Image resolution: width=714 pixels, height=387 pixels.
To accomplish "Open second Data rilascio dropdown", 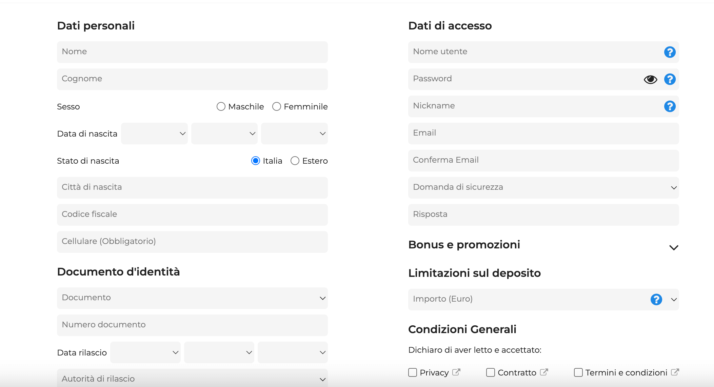I will [x=219, y=352].
